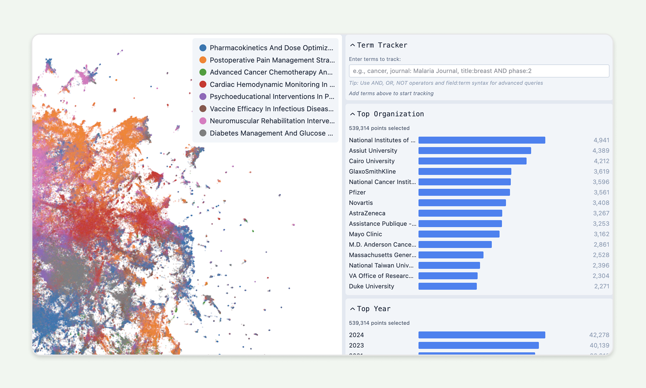Select the 2024 bar in Top Year
Screen dimensions: 646x388
tap(482, 335)
